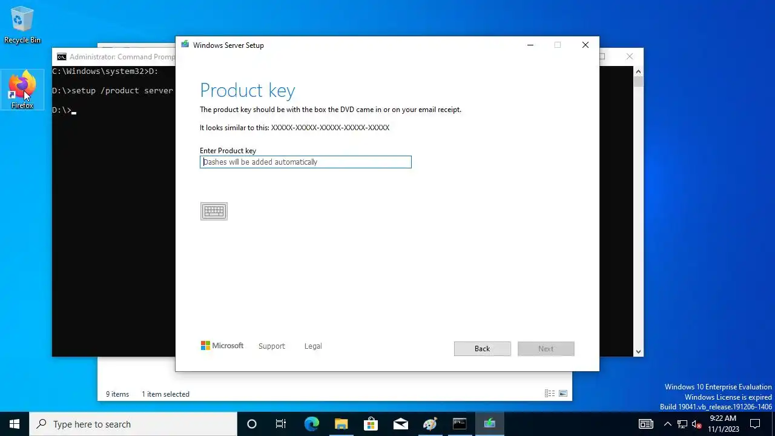The width and height of the screenshot is (775, 436).
Task: Click Command Prompt scrollbar down arrow
Action: [638, 351]
